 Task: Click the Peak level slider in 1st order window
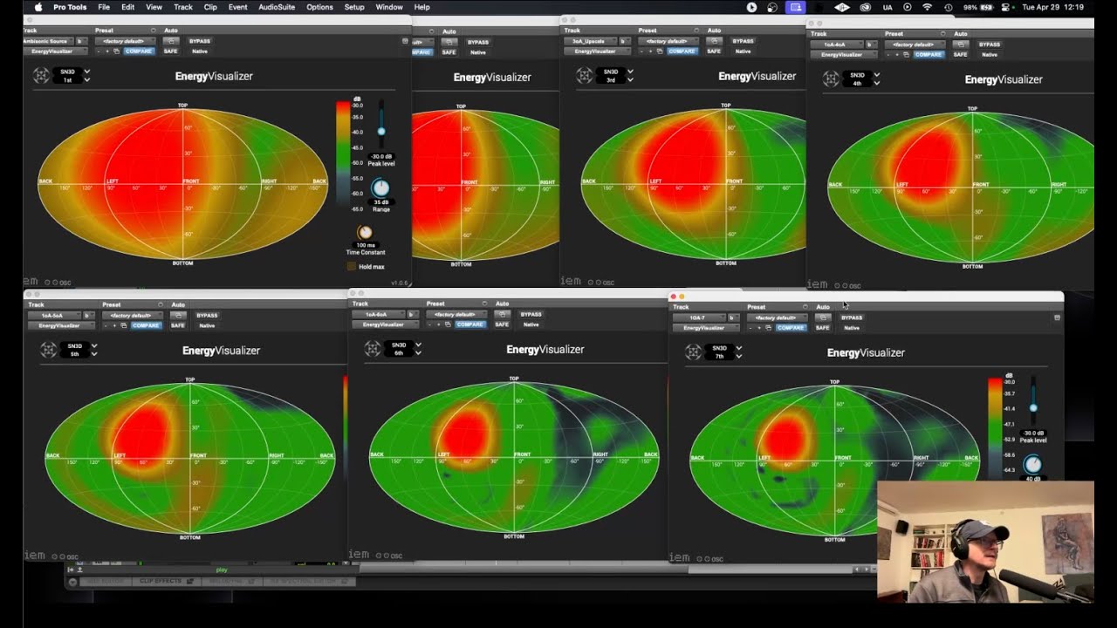click(380, 122)
